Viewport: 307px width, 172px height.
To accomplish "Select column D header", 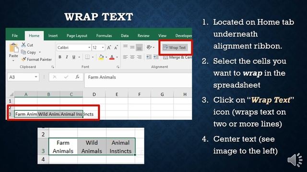I will (x=94, y=95).
